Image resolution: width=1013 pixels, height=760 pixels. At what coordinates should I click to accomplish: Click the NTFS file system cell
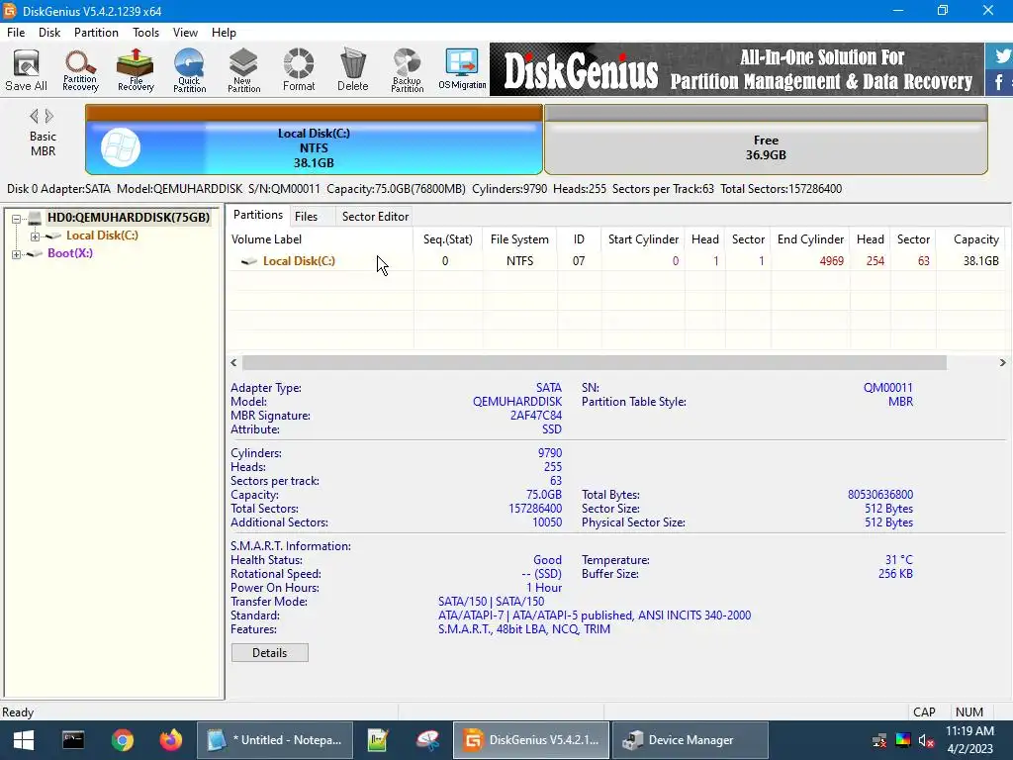[x=519, y=261]
